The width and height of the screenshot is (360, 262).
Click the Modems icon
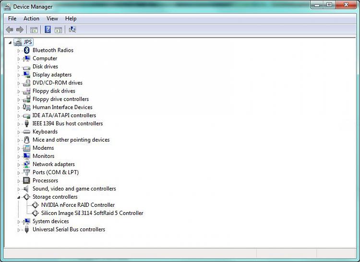(26, 148)
